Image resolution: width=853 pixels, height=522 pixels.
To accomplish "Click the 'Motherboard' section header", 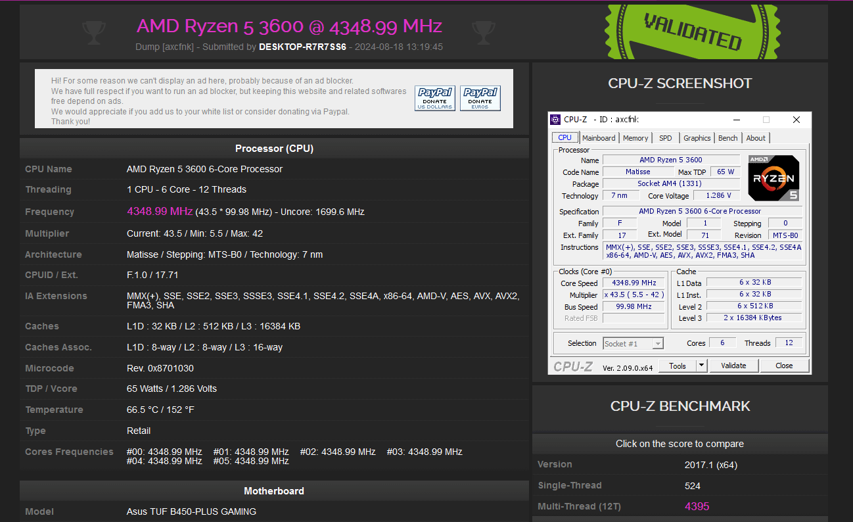I will click(274, 491).
